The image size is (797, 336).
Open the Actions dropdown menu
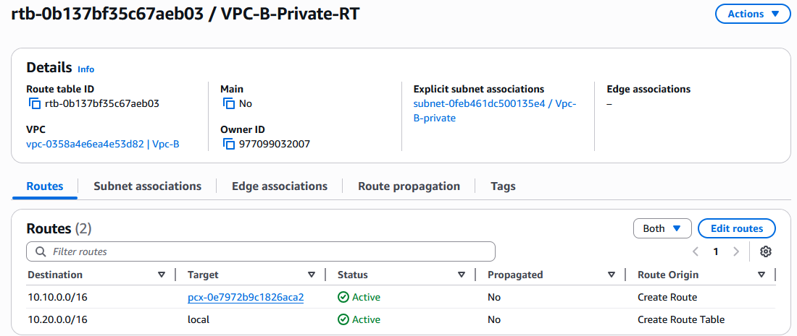(753, 14)
